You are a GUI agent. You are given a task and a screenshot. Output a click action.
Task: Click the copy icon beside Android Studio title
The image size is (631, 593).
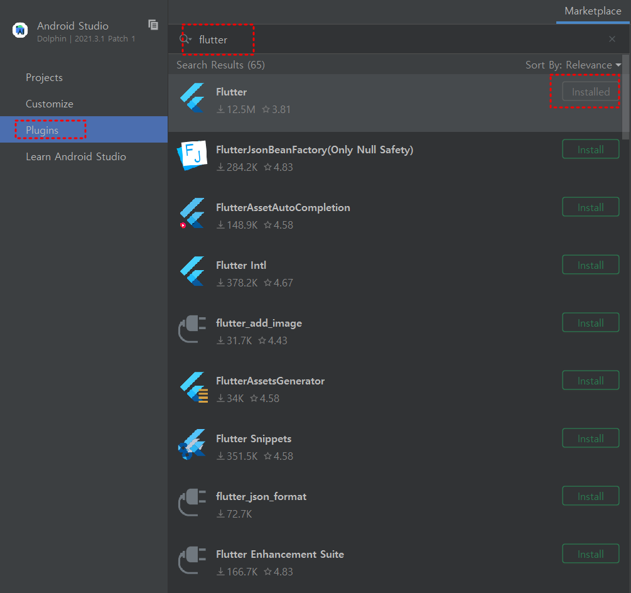pos(153,25)
